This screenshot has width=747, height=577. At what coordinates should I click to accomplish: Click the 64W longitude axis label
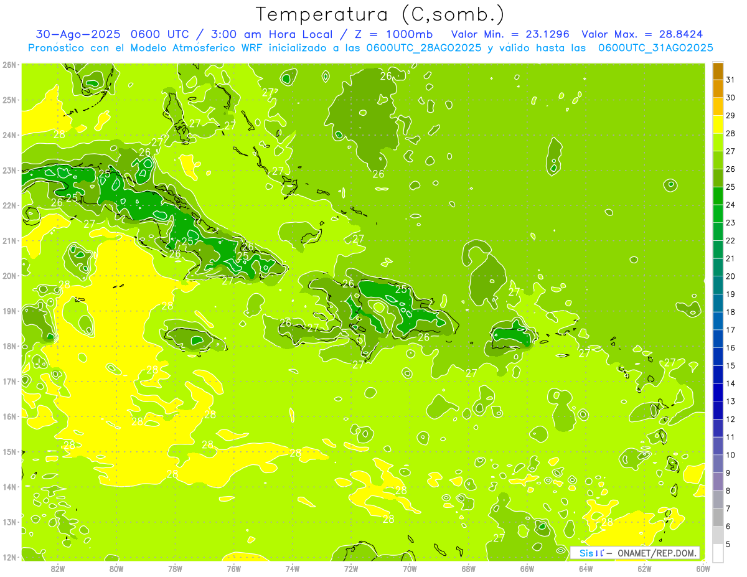[x=586, y=568]
